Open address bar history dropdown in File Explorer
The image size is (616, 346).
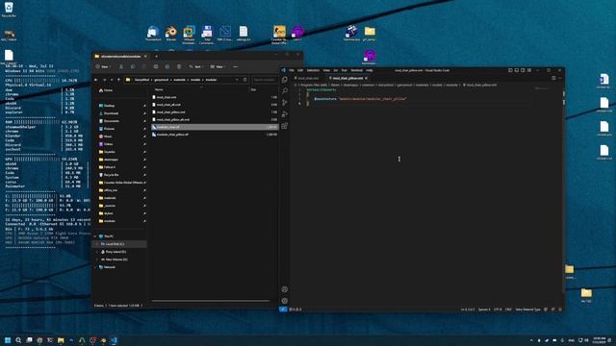(x=237, y=80)
